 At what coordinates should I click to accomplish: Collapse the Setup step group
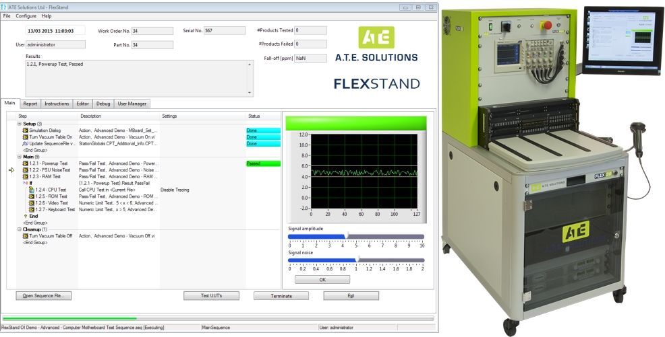(20, 124)
